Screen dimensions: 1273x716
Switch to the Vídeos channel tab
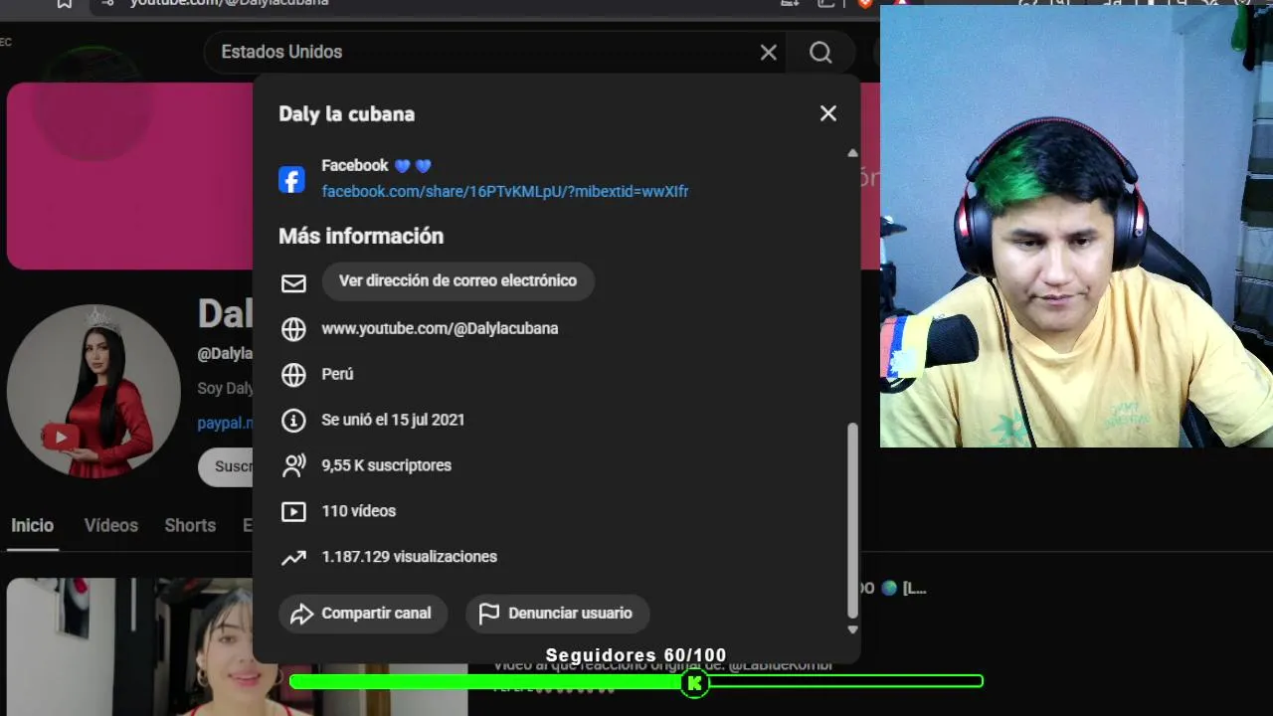(110, 525)
